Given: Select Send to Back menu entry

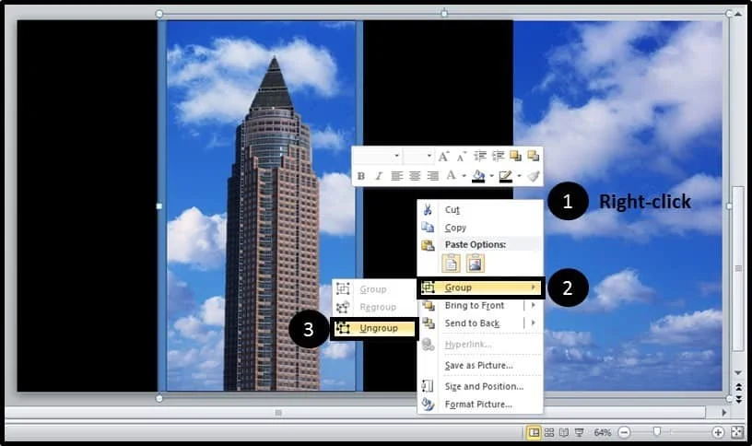Looking at the screenshot, I should click(472, 323).
